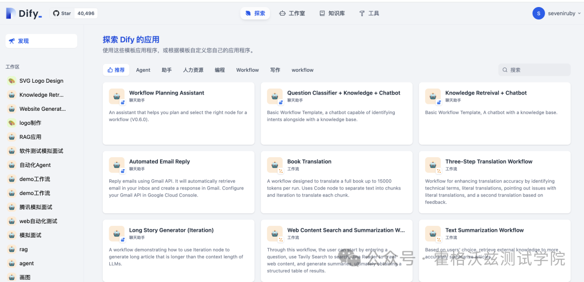The image size is (584, 282).
Task: Filter apps by 编程 category
Action: pos(220,70)
